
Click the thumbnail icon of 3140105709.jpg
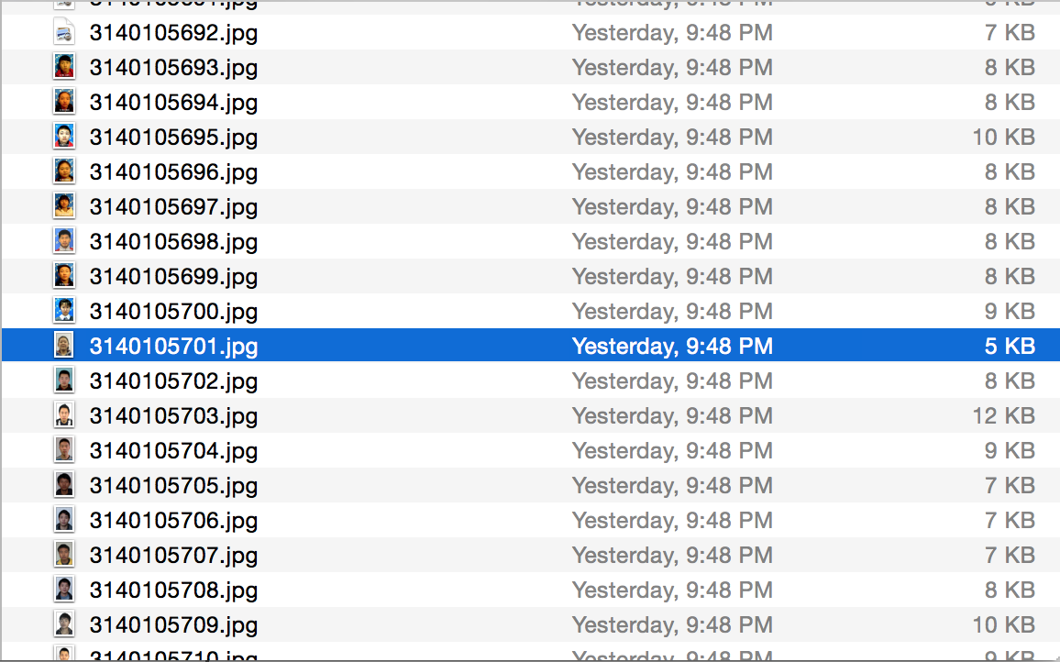click(64, 624)
